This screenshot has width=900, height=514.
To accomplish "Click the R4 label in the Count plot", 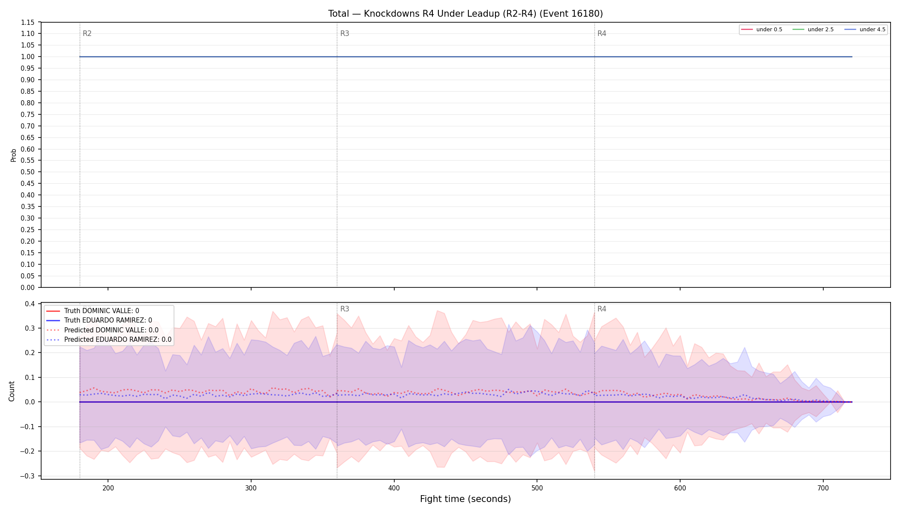I will (x=602, y=309).
